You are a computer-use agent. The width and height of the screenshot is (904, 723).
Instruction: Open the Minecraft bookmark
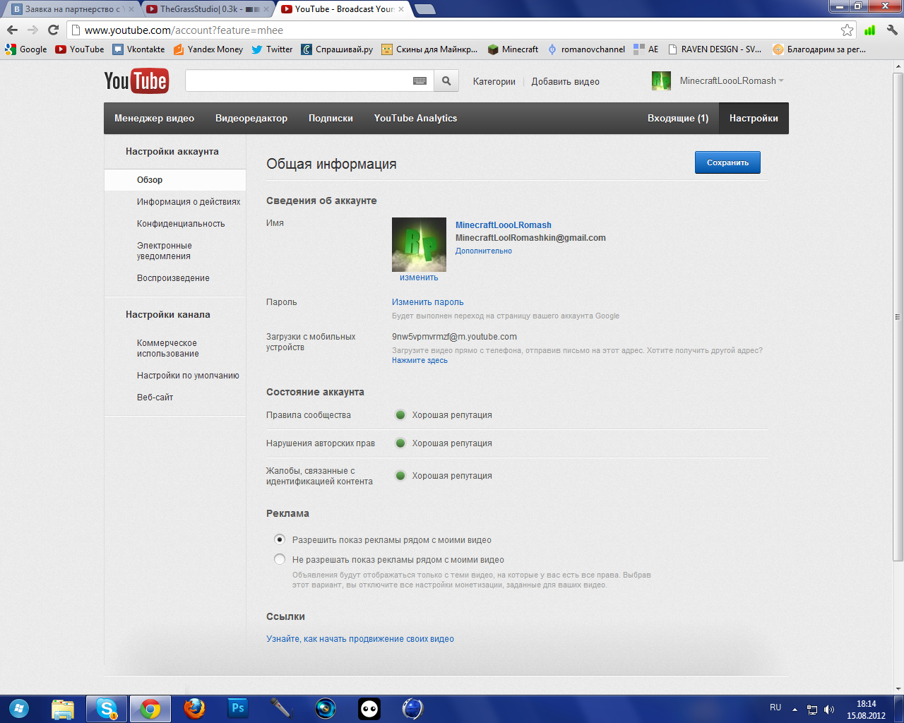[x=513, y=49]
